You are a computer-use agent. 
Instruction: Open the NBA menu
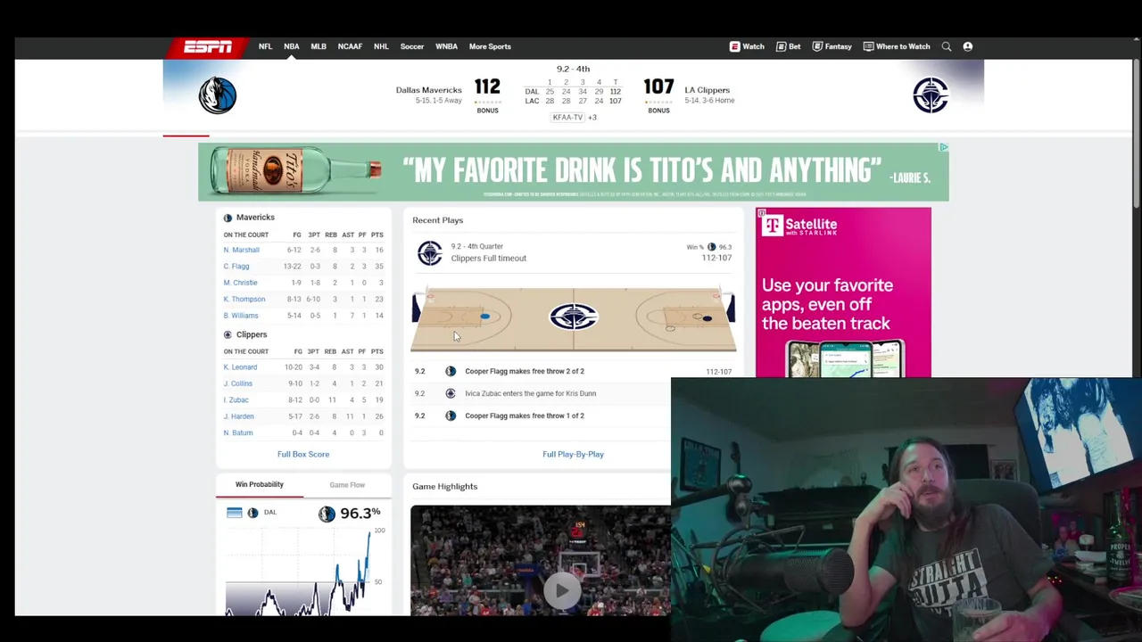pyautogui.click(x=292, y=46)
